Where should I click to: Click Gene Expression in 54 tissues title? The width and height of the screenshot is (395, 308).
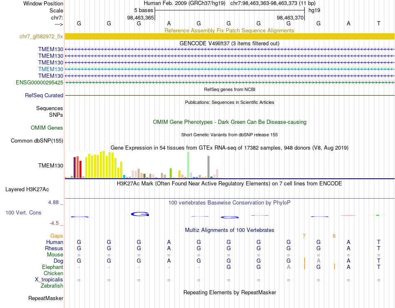click(x=230, y=148)
